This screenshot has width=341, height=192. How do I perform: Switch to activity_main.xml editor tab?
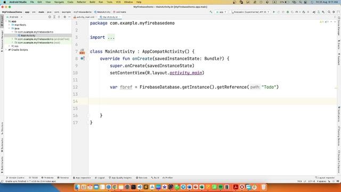85,17
